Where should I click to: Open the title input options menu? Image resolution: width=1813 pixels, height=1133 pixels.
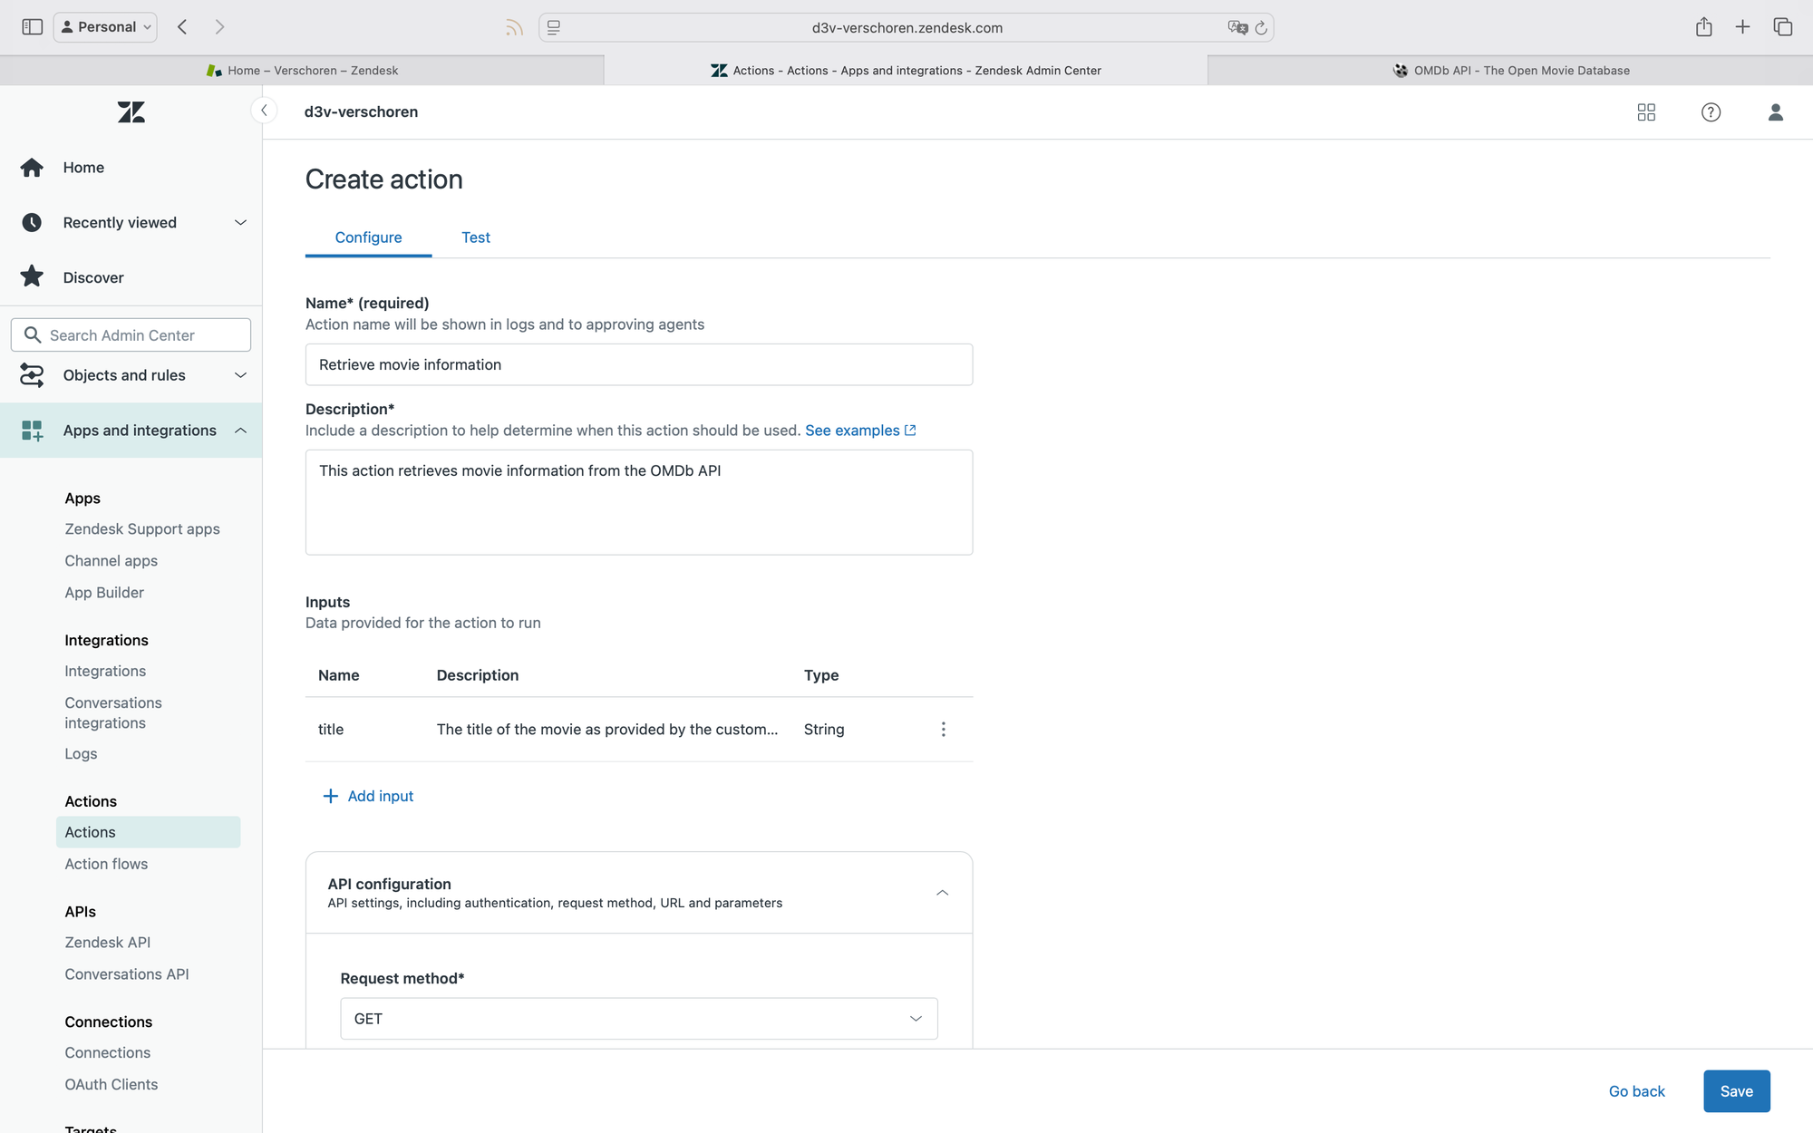[943, 730]
